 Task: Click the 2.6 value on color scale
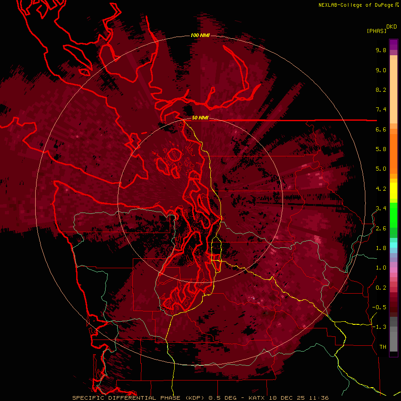point(381,229)
